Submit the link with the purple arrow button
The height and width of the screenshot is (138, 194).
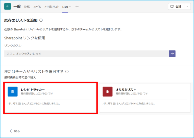[x=172, y=54]
